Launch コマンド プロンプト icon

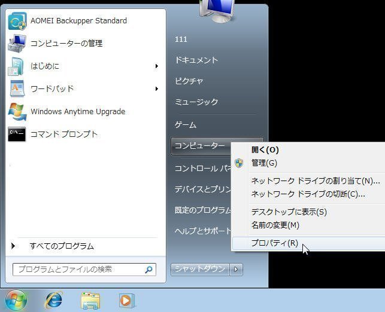point(17,134)
